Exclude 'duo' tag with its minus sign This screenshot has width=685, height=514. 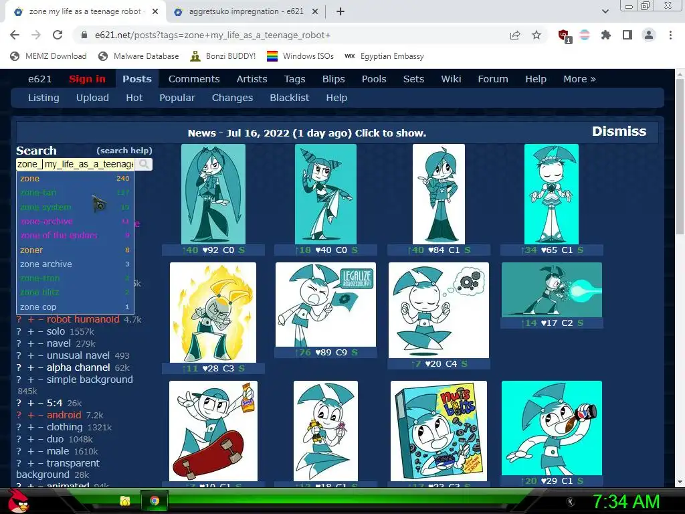coord(40,439)
